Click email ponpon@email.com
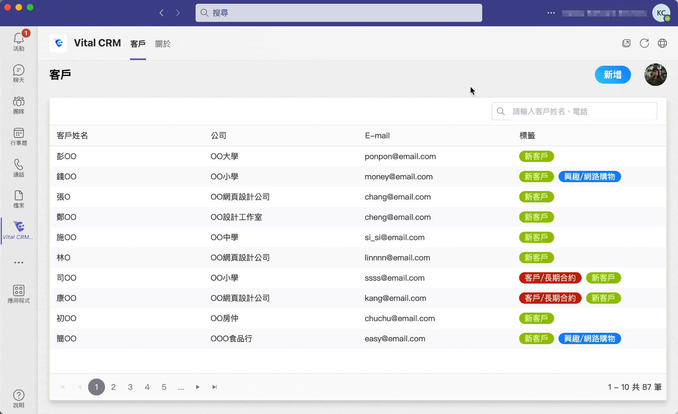 pos(400,156)
